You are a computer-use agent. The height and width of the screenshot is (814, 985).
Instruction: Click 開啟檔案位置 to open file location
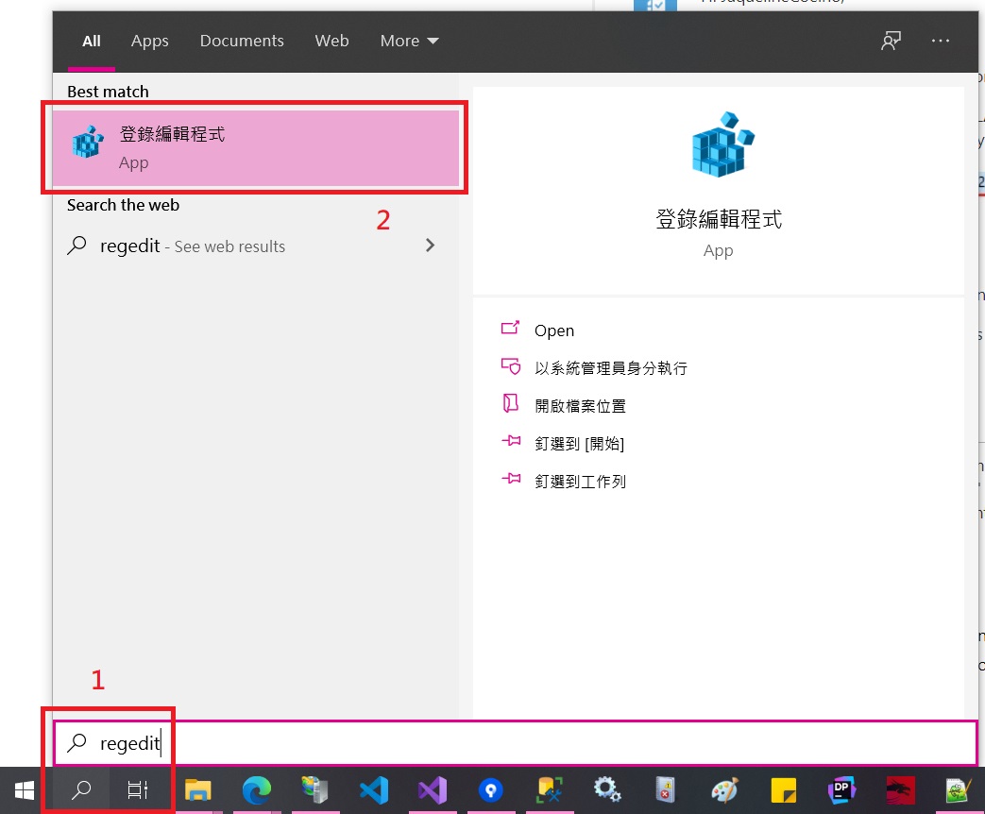point(580,404)
